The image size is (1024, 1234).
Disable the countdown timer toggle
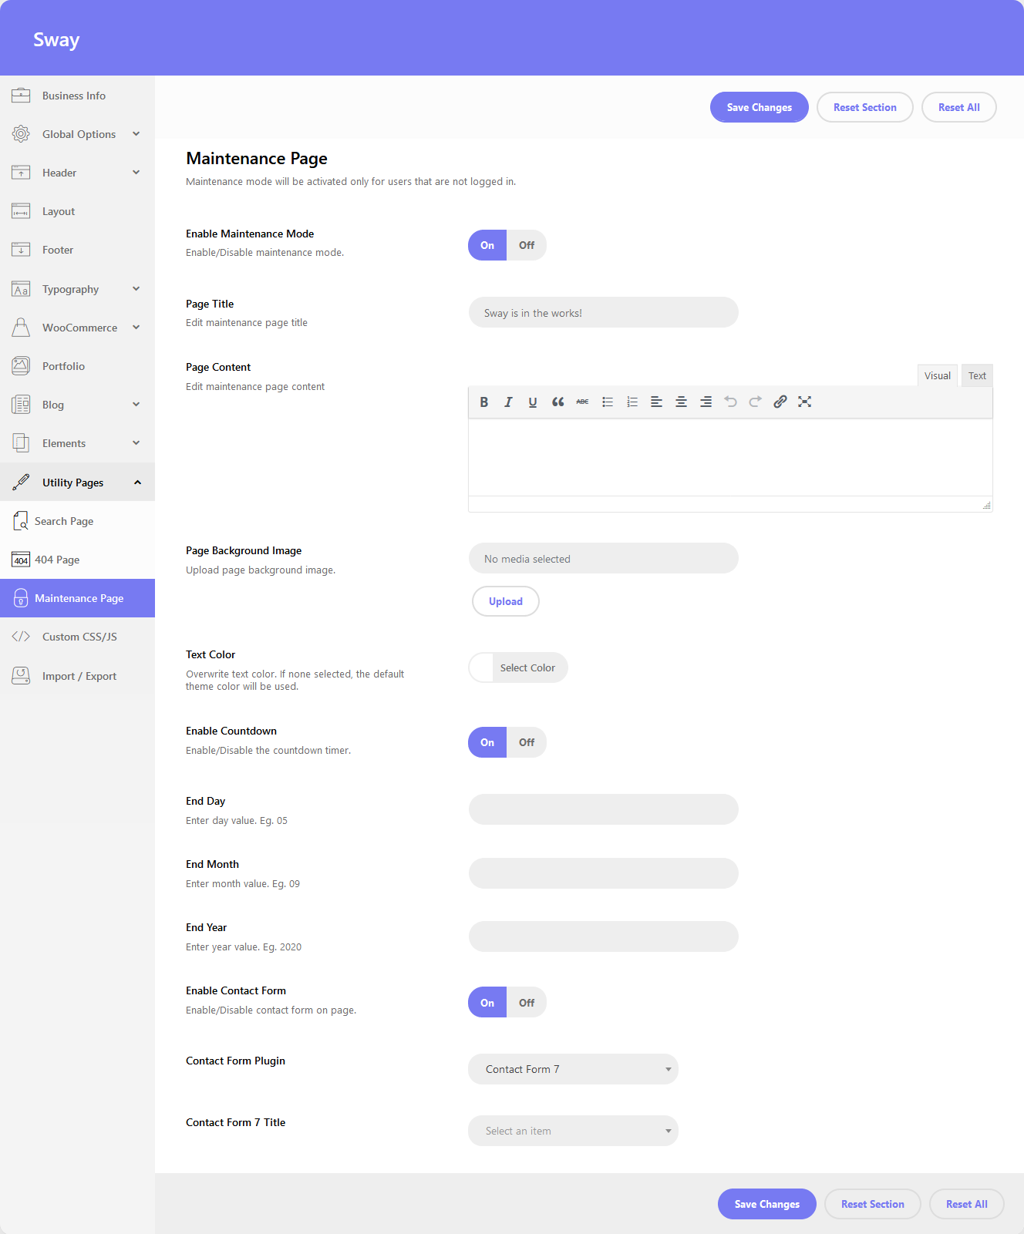pyautogui.click(x=526, y=742)
